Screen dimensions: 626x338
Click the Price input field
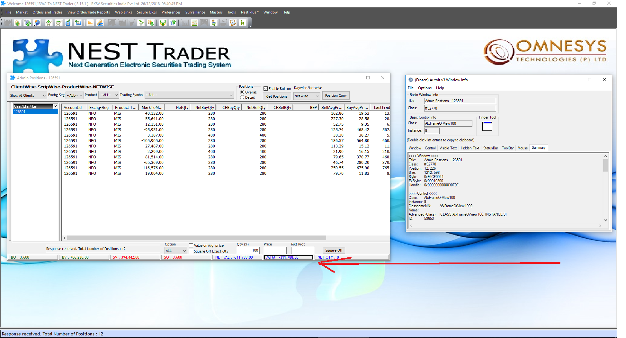click(x=275, y=250)
